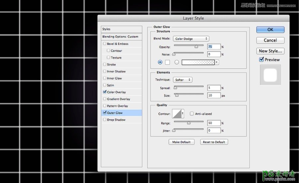Tick the Gradient Overlay checkbox
Image resolution: width=299 pixels, height=183 pixels.
[x=105, y=99]
